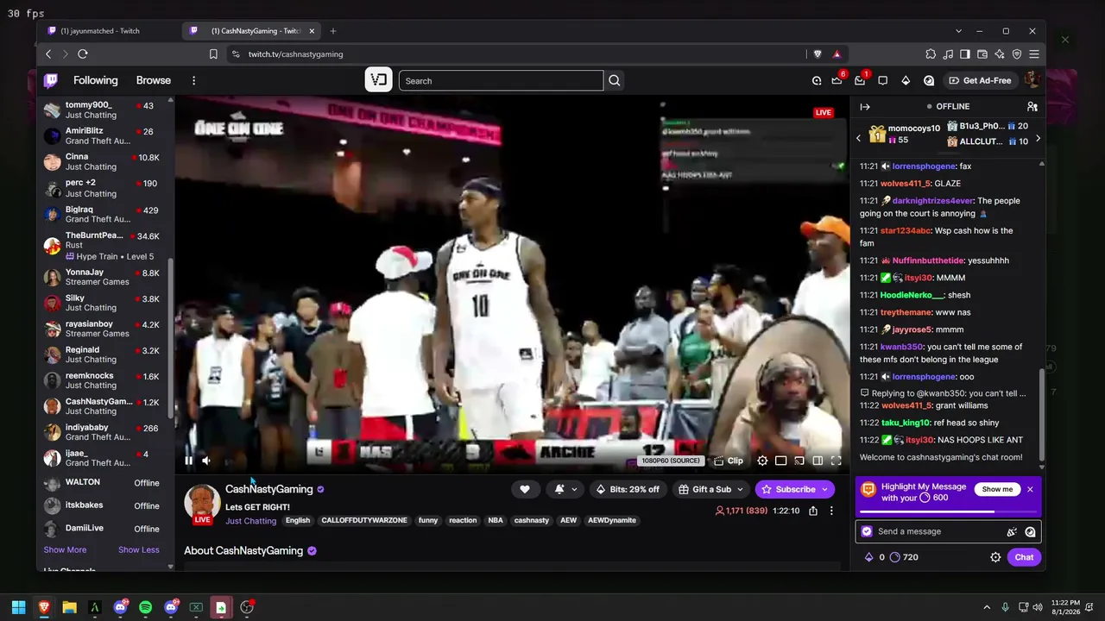Open the Just Chatting category link
The height and width of the screenshot is (621, 1105).
[x=250, y=521]
